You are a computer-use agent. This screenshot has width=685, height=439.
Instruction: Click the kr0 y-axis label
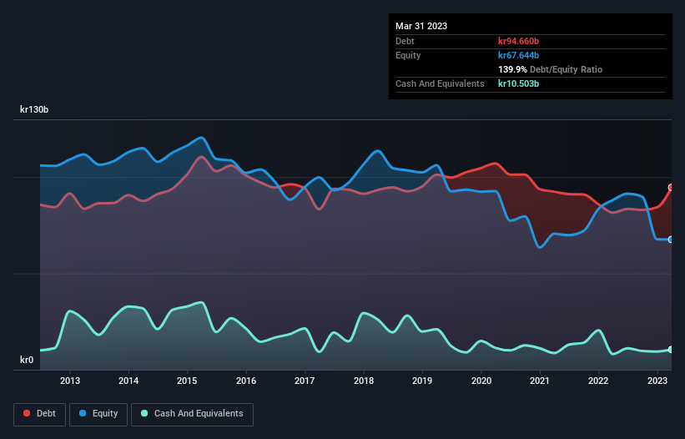(x=27, y=360)
